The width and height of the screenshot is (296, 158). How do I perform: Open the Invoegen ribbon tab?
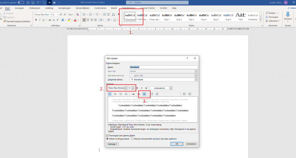[19, 8]
